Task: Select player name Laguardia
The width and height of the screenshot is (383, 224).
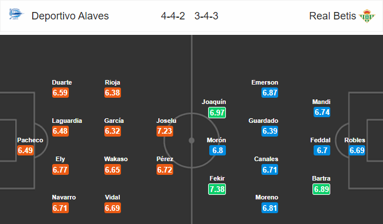Action: (67, 121)
